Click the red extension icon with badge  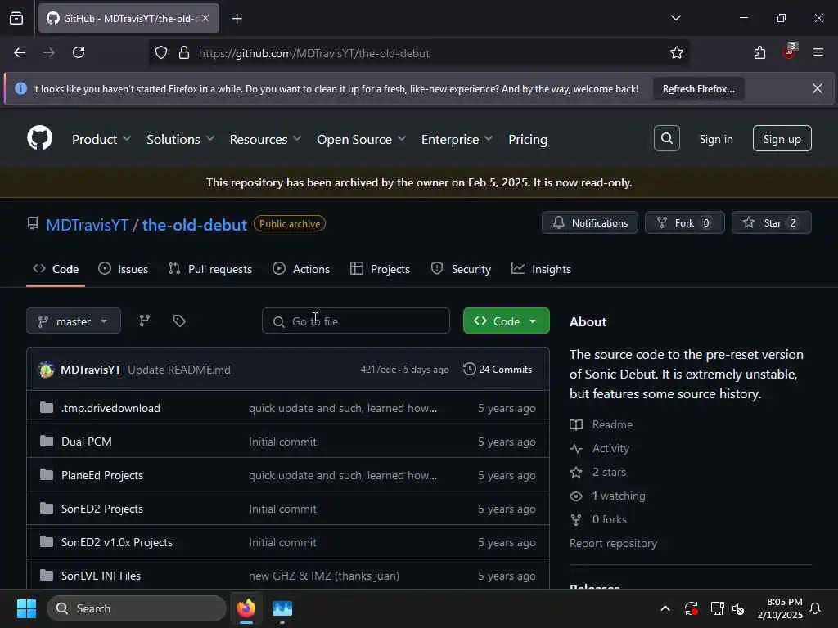pyautogui.click(x=790, y=52)
